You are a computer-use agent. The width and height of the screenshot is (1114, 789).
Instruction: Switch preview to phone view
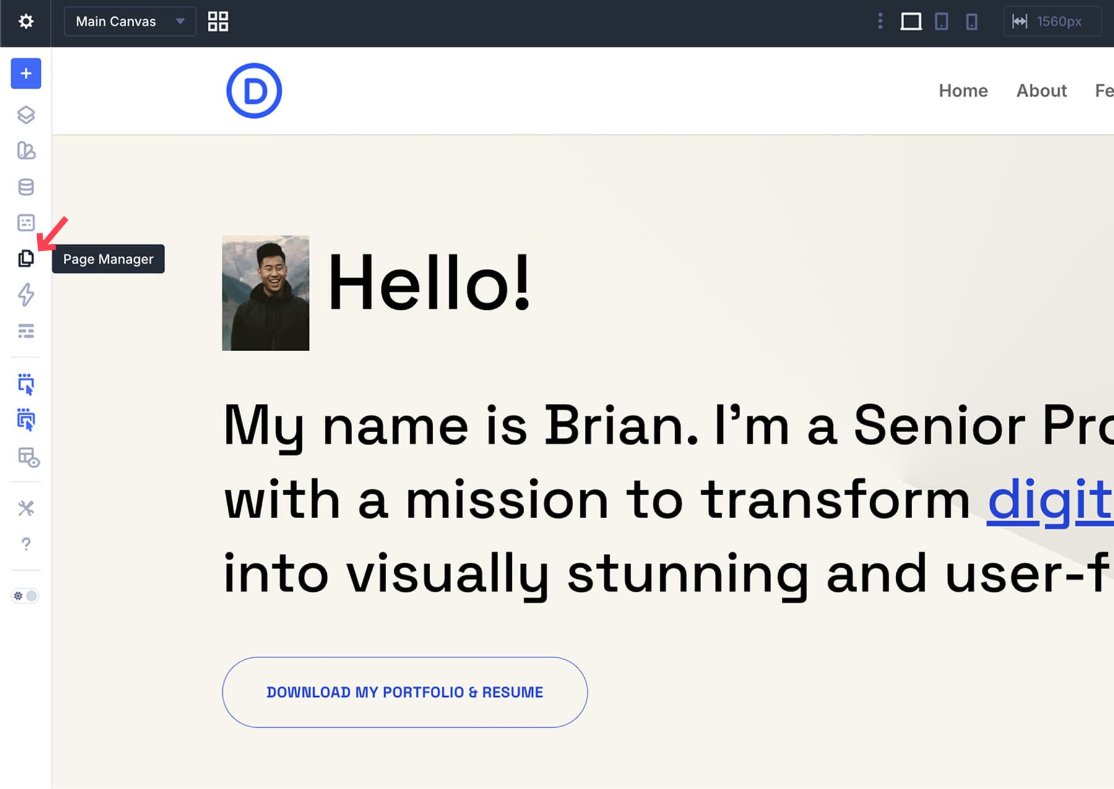click(971, 22)
